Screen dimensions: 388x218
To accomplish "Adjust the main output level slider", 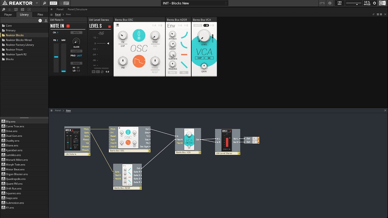I will click(x=353, y=3).
